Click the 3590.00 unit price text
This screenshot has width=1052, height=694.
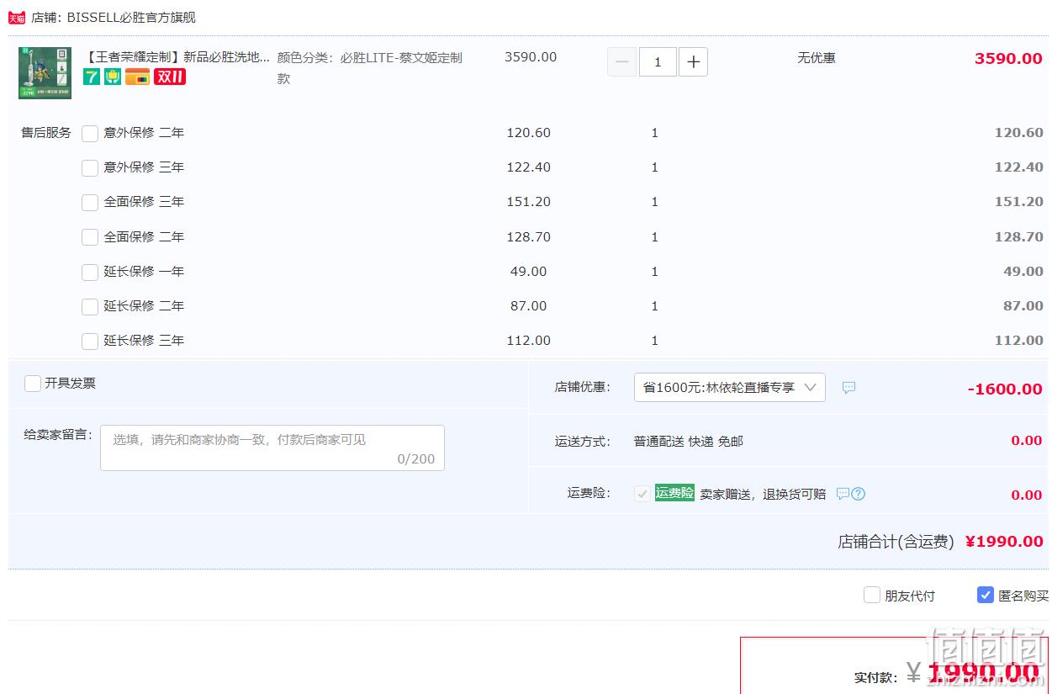(x=531, y=57)
